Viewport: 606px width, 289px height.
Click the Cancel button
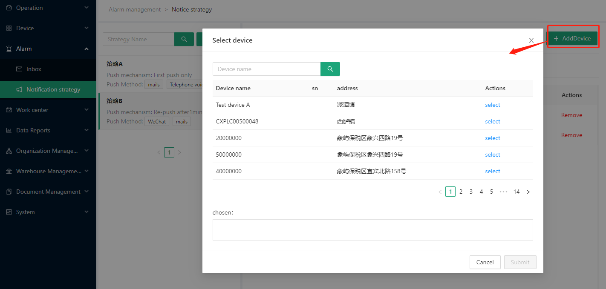click(x=485, y=262)
